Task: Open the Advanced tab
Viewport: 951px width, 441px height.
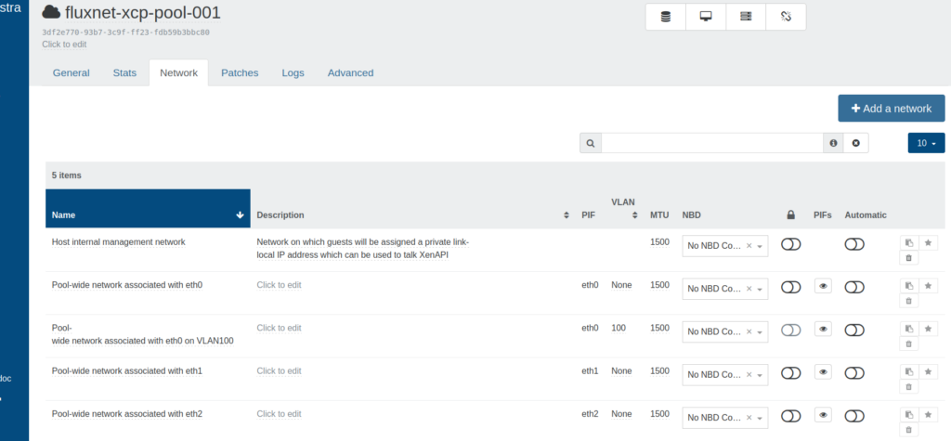Action: [x=350, y=72]
